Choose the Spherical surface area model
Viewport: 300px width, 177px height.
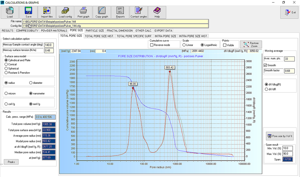click(6, 68)
